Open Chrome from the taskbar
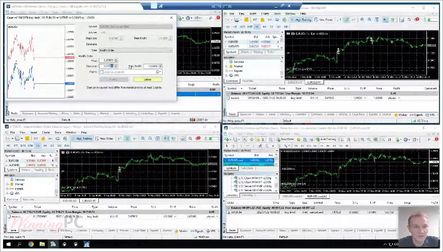The height and width of the screenshot is (252, 443). coord(31,244)
